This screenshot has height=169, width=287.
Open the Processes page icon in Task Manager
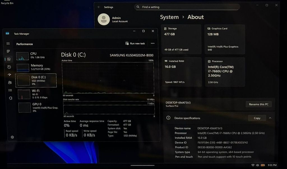[x=8, y=51]
